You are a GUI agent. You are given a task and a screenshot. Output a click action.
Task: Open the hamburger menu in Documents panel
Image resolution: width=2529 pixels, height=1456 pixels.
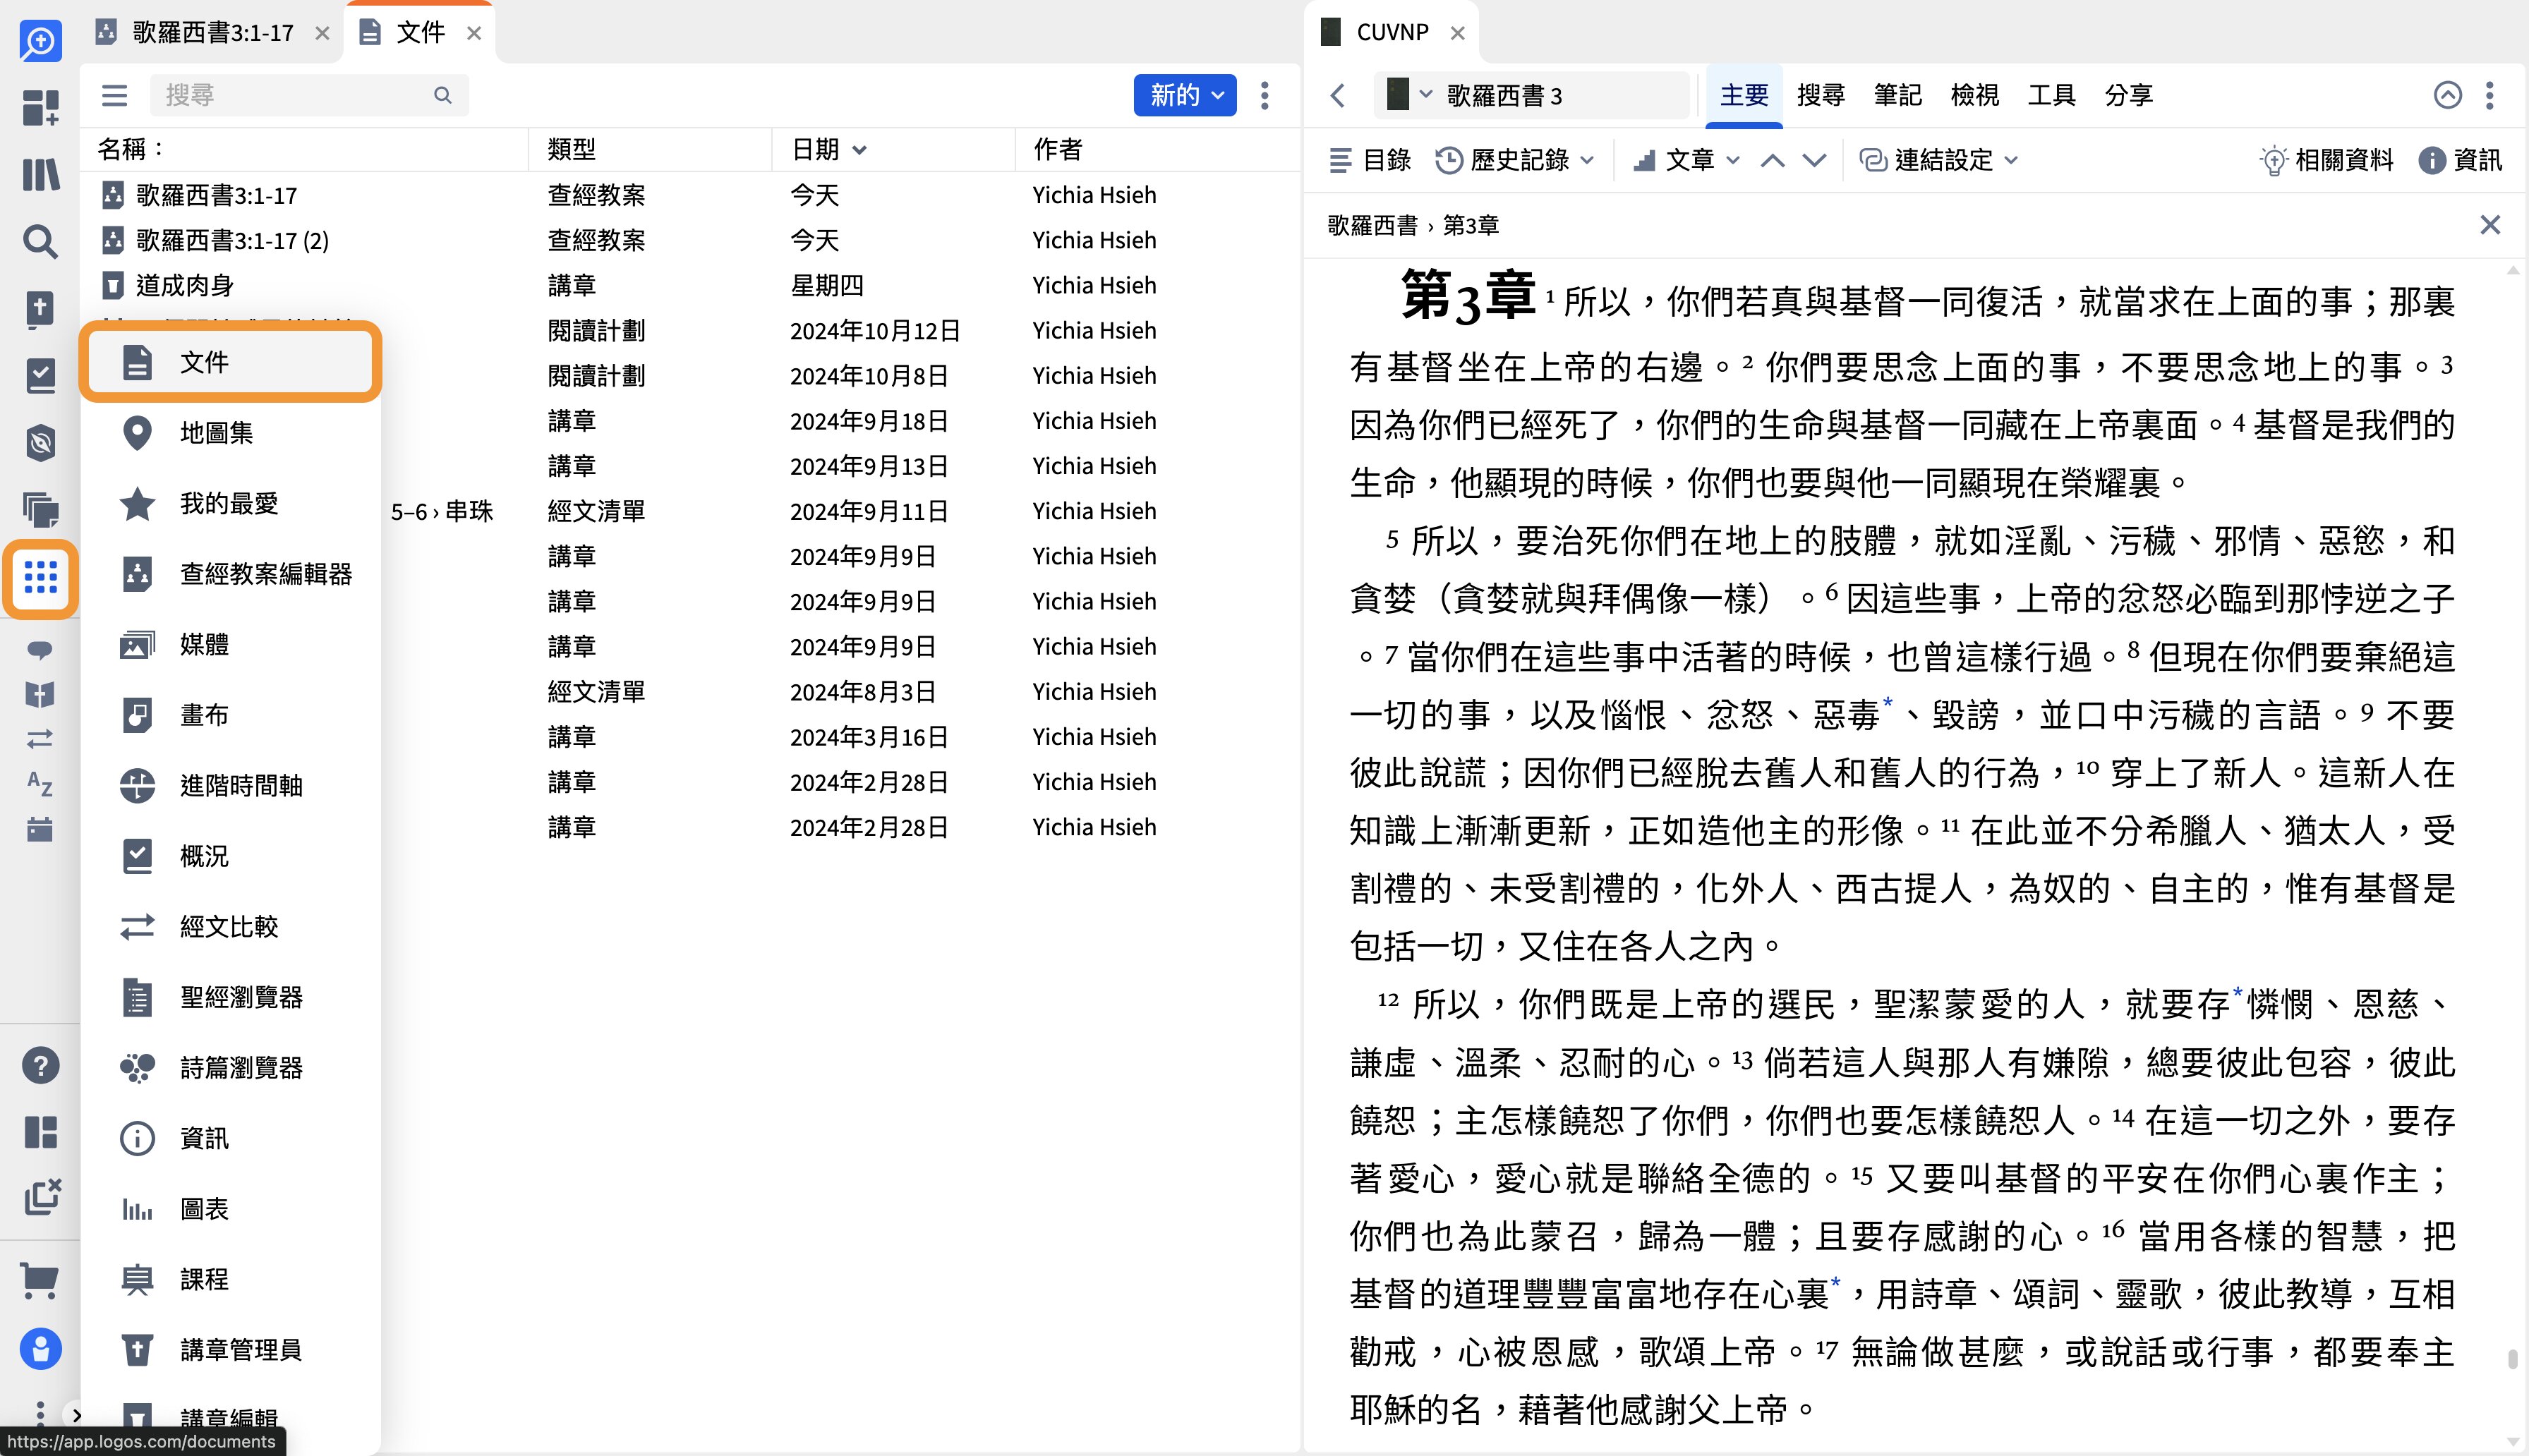click(115, 95)
